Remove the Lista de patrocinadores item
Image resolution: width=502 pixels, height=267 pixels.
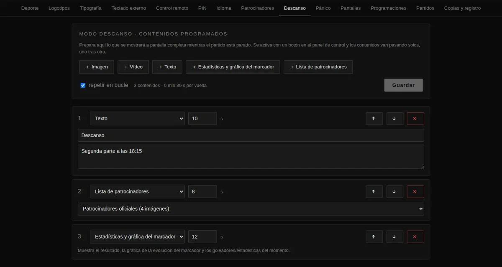pyautogui.click(x=415, y=192)
